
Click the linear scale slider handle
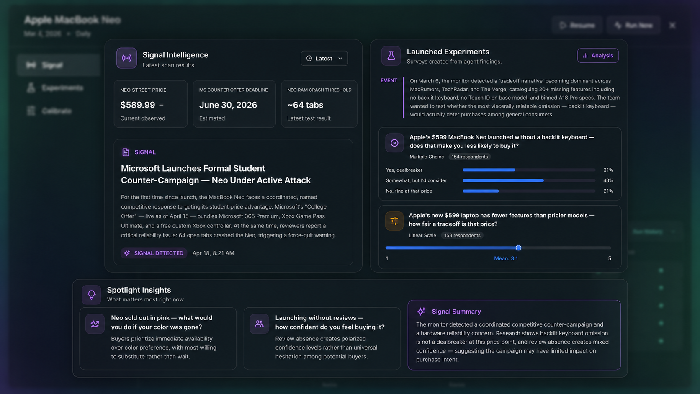coord(518,248)
